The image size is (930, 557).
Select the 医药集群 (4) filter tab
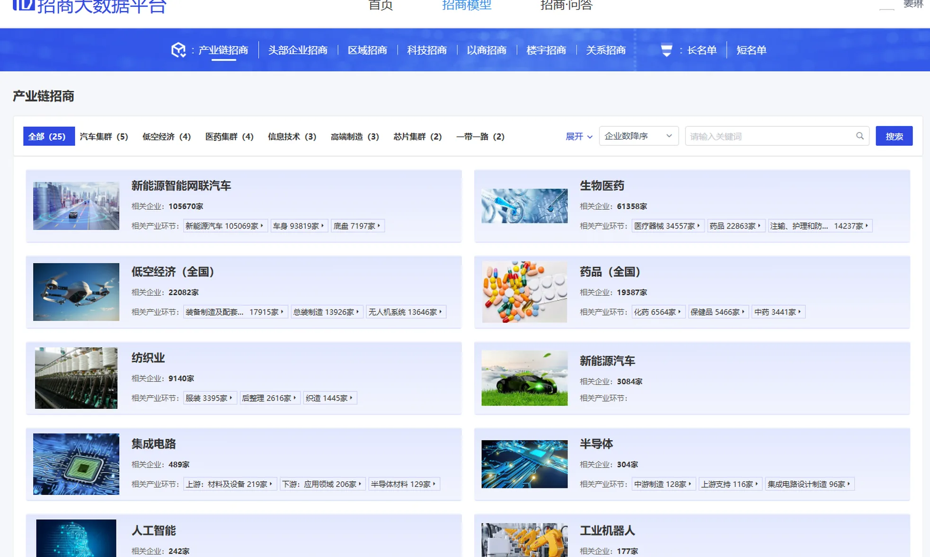coord(230,136)
